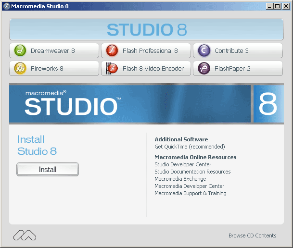This screenshot has width=293, height=248.
Task: Open Macromedia Developer Center link
Action: 189,186
